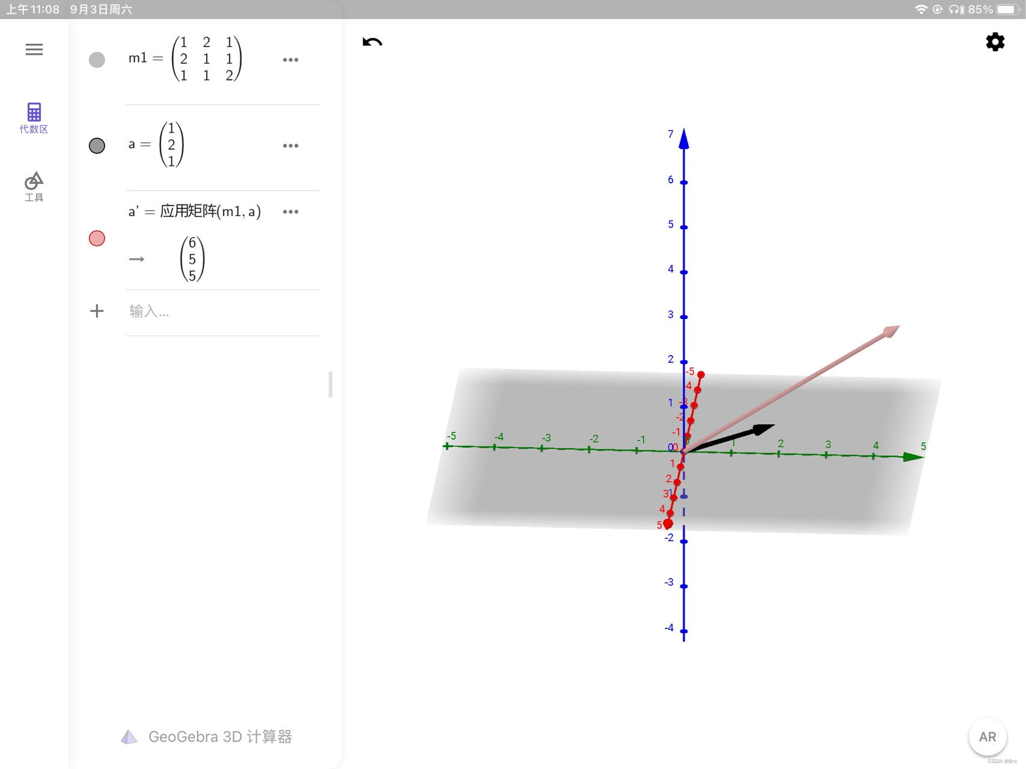Expand options menu for a' row
The image size is (1026, 769).
point(290,211)
